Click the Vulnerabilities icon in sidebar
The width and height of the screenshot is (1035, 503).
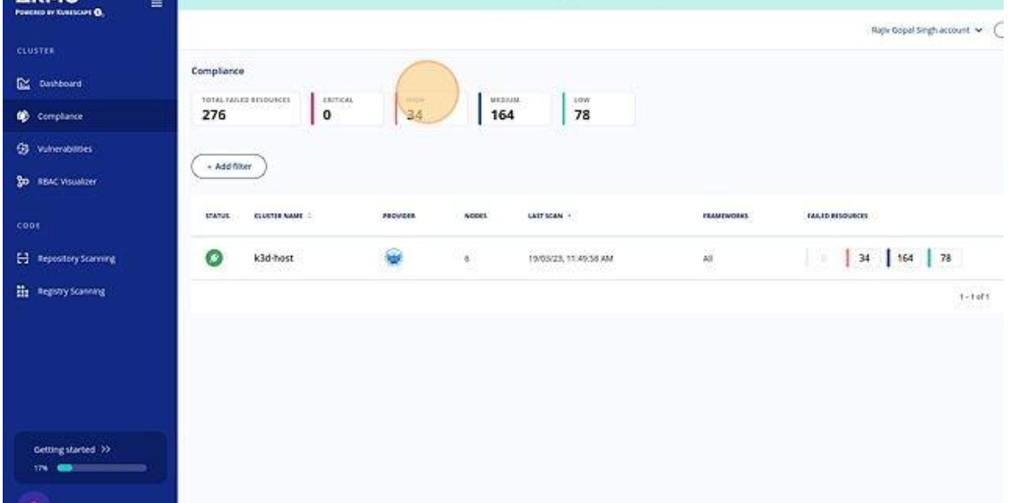pos(24,149)
